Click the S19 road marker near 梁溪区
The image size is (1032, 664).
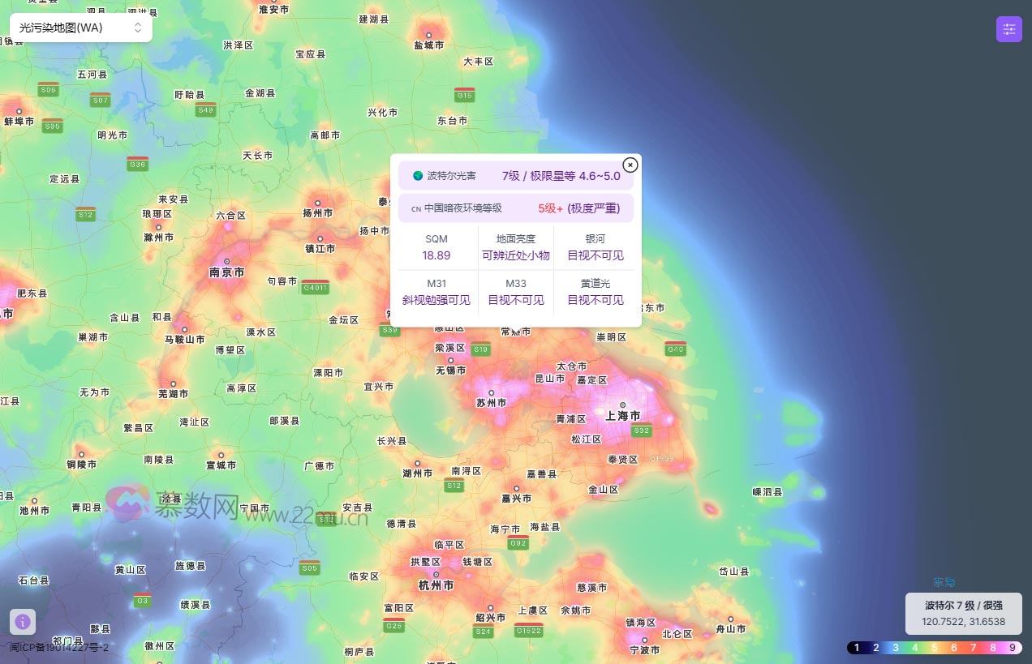[x=480, y=349]
